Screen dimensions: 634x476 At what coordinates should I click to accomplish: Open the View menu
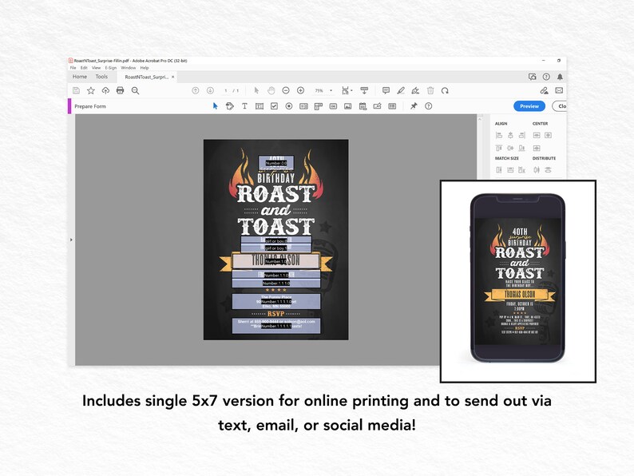tap(97, 68)
